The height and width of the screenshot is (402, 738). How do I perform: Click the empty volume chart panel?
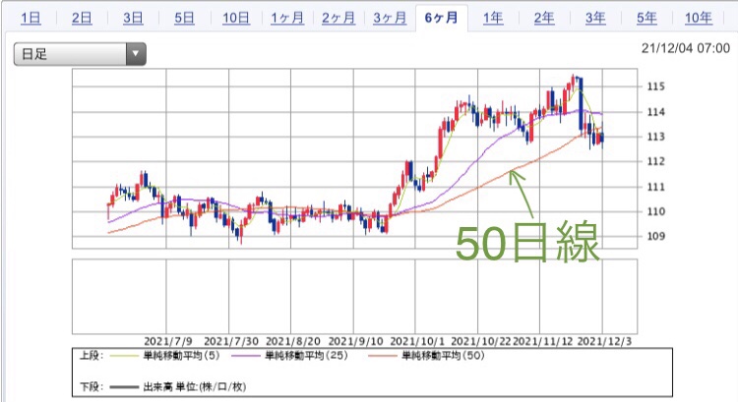354,296
